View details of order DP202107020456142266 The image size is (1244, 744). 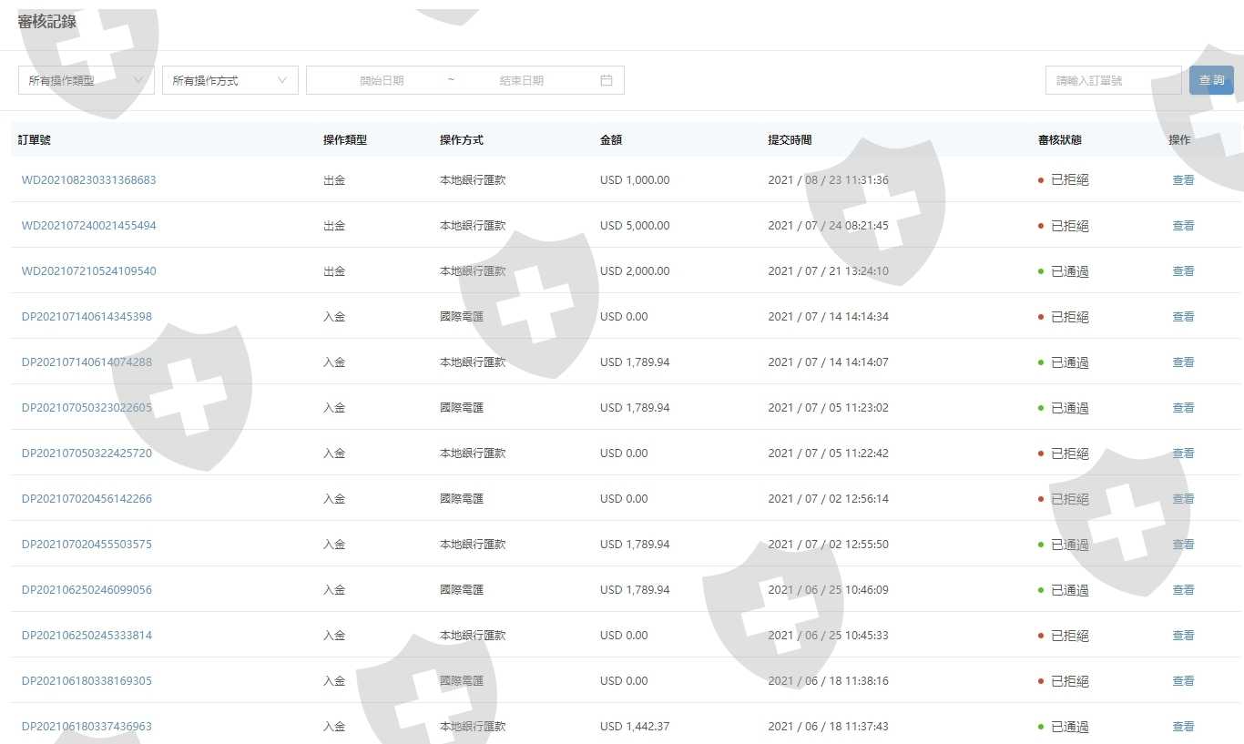[x=1183, y=499]
